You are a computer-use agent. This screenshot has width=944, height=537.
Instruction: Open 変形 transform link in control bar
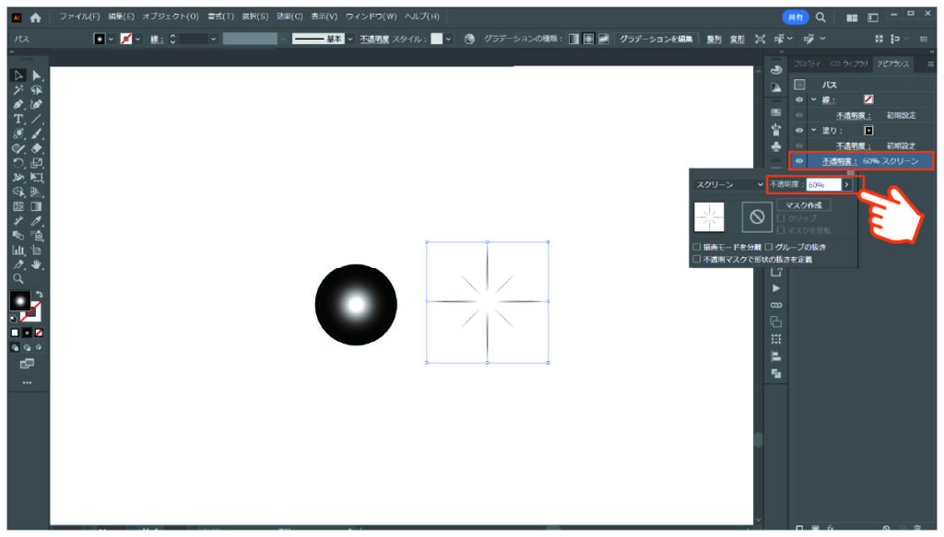coord(737,40)
